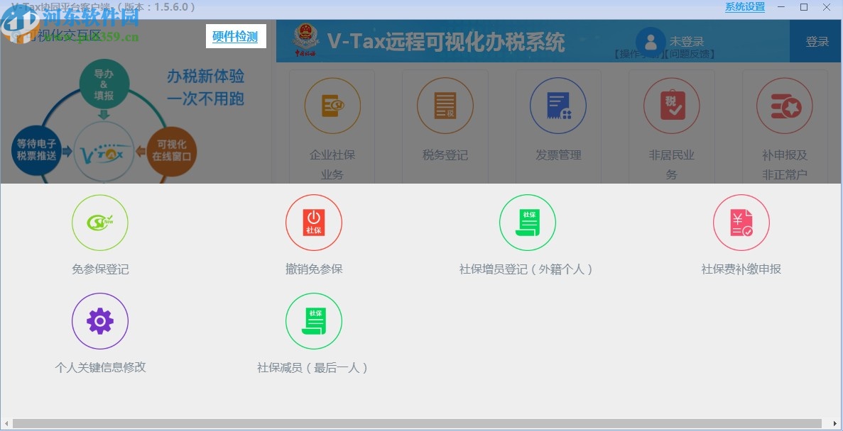Open 补申报及非正常户 module
Screen dimensions: 843x431
point(785,106)
